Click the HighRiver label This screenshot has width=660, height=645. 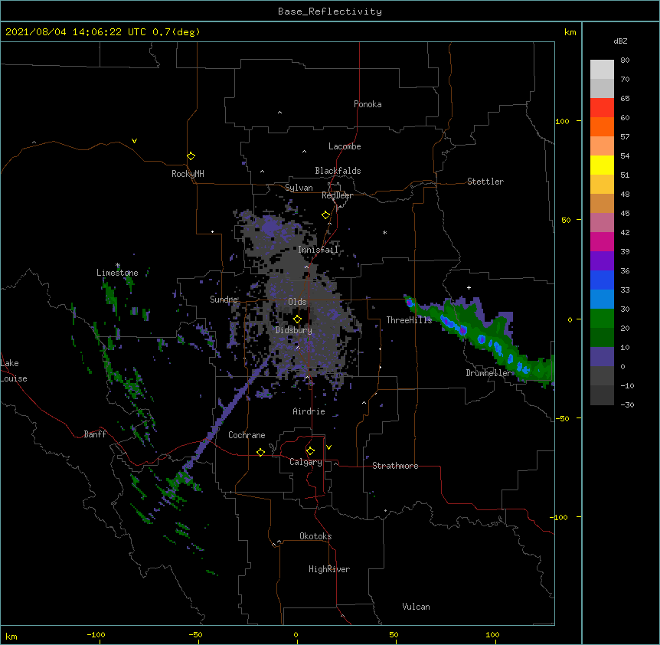[329, 569]
